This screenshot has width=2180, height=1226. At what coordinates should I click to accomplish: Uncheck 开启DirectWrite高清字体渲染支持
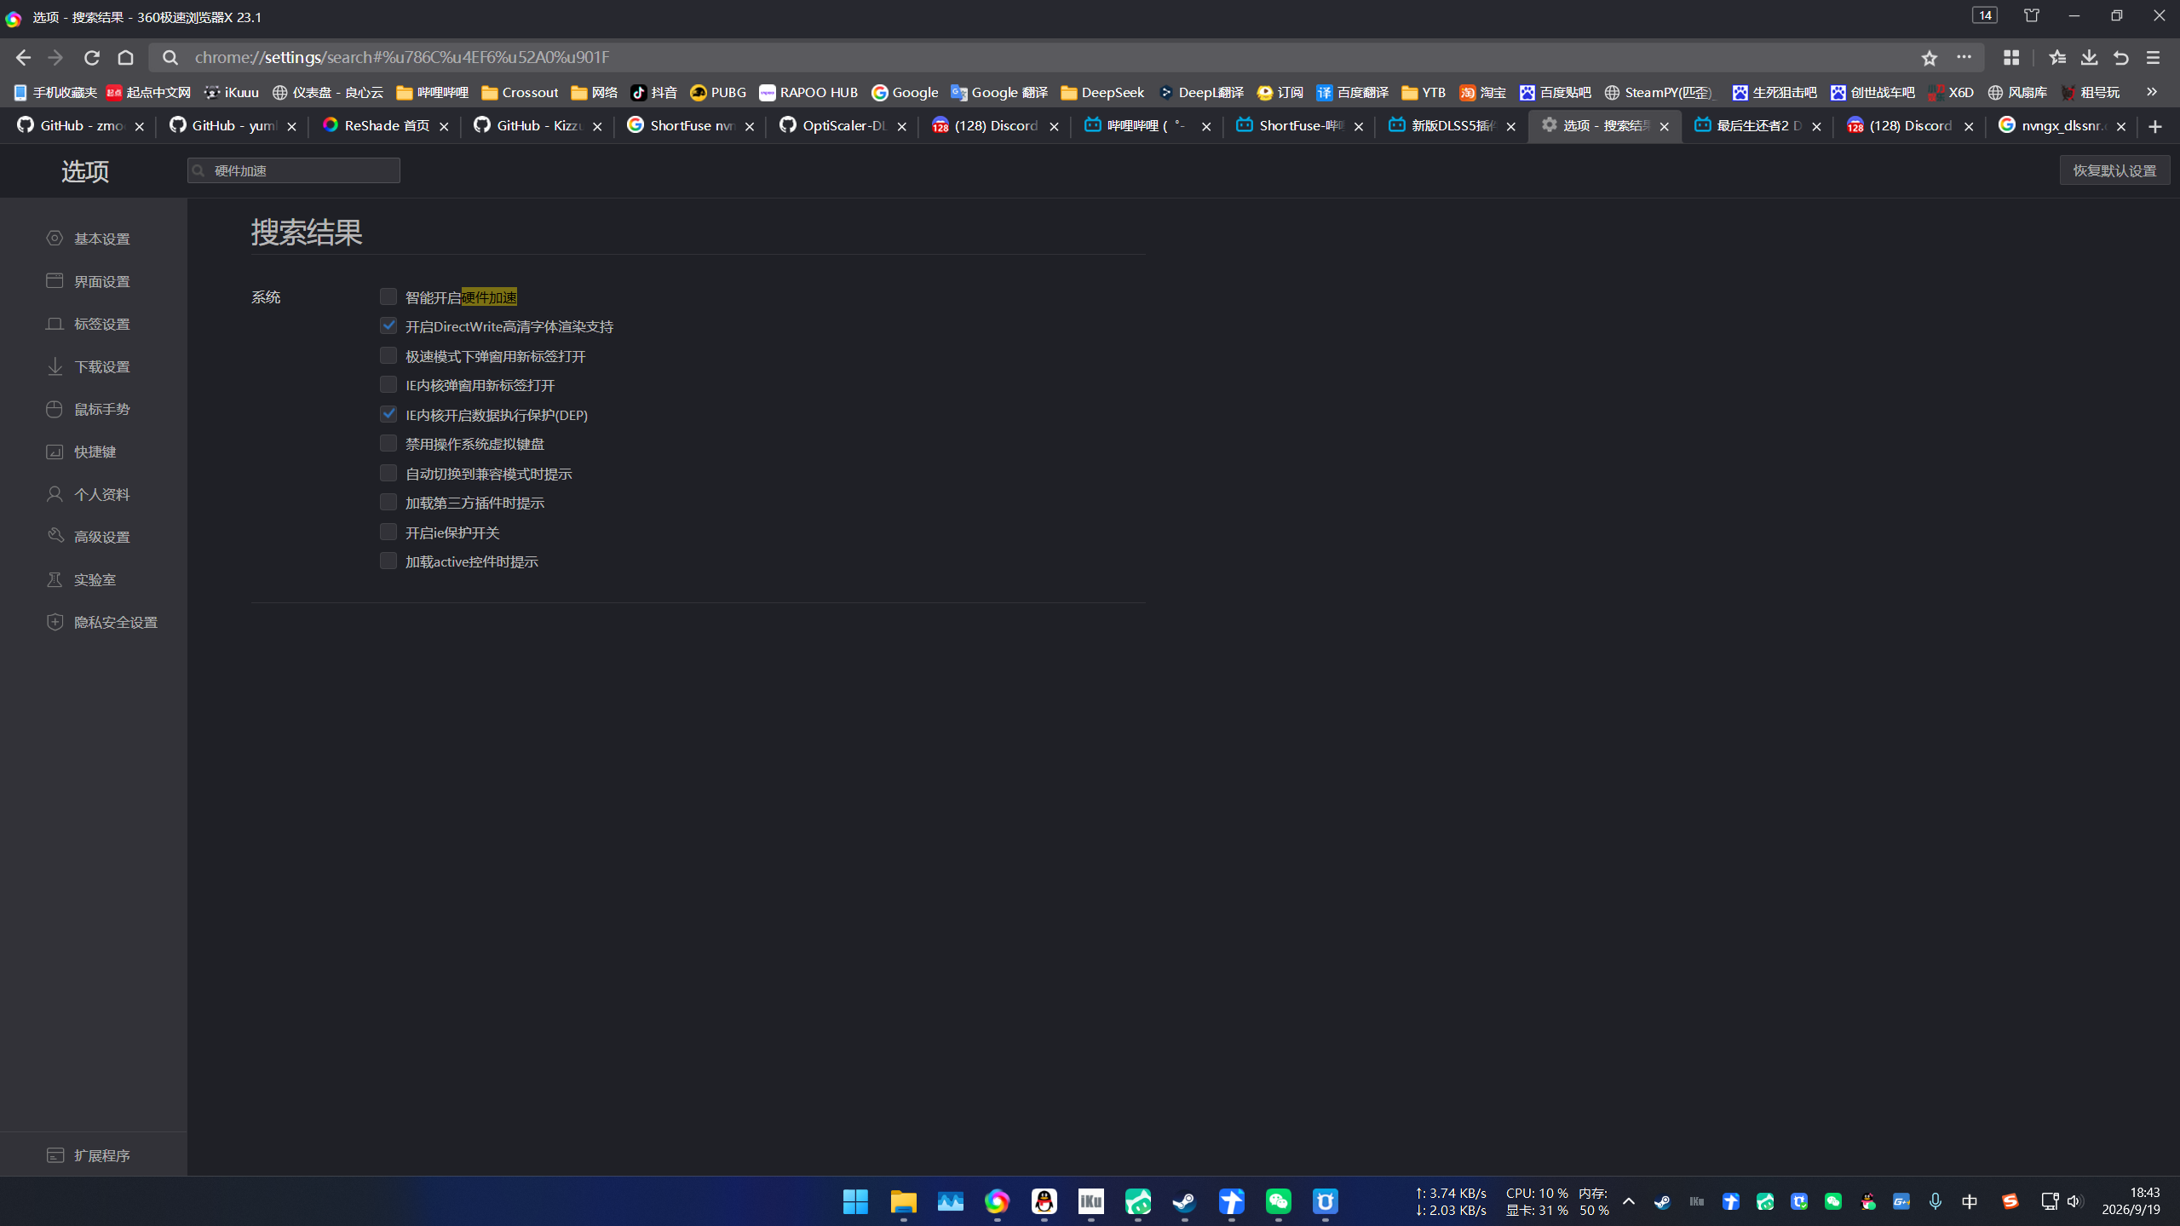[x=388, y=325]
